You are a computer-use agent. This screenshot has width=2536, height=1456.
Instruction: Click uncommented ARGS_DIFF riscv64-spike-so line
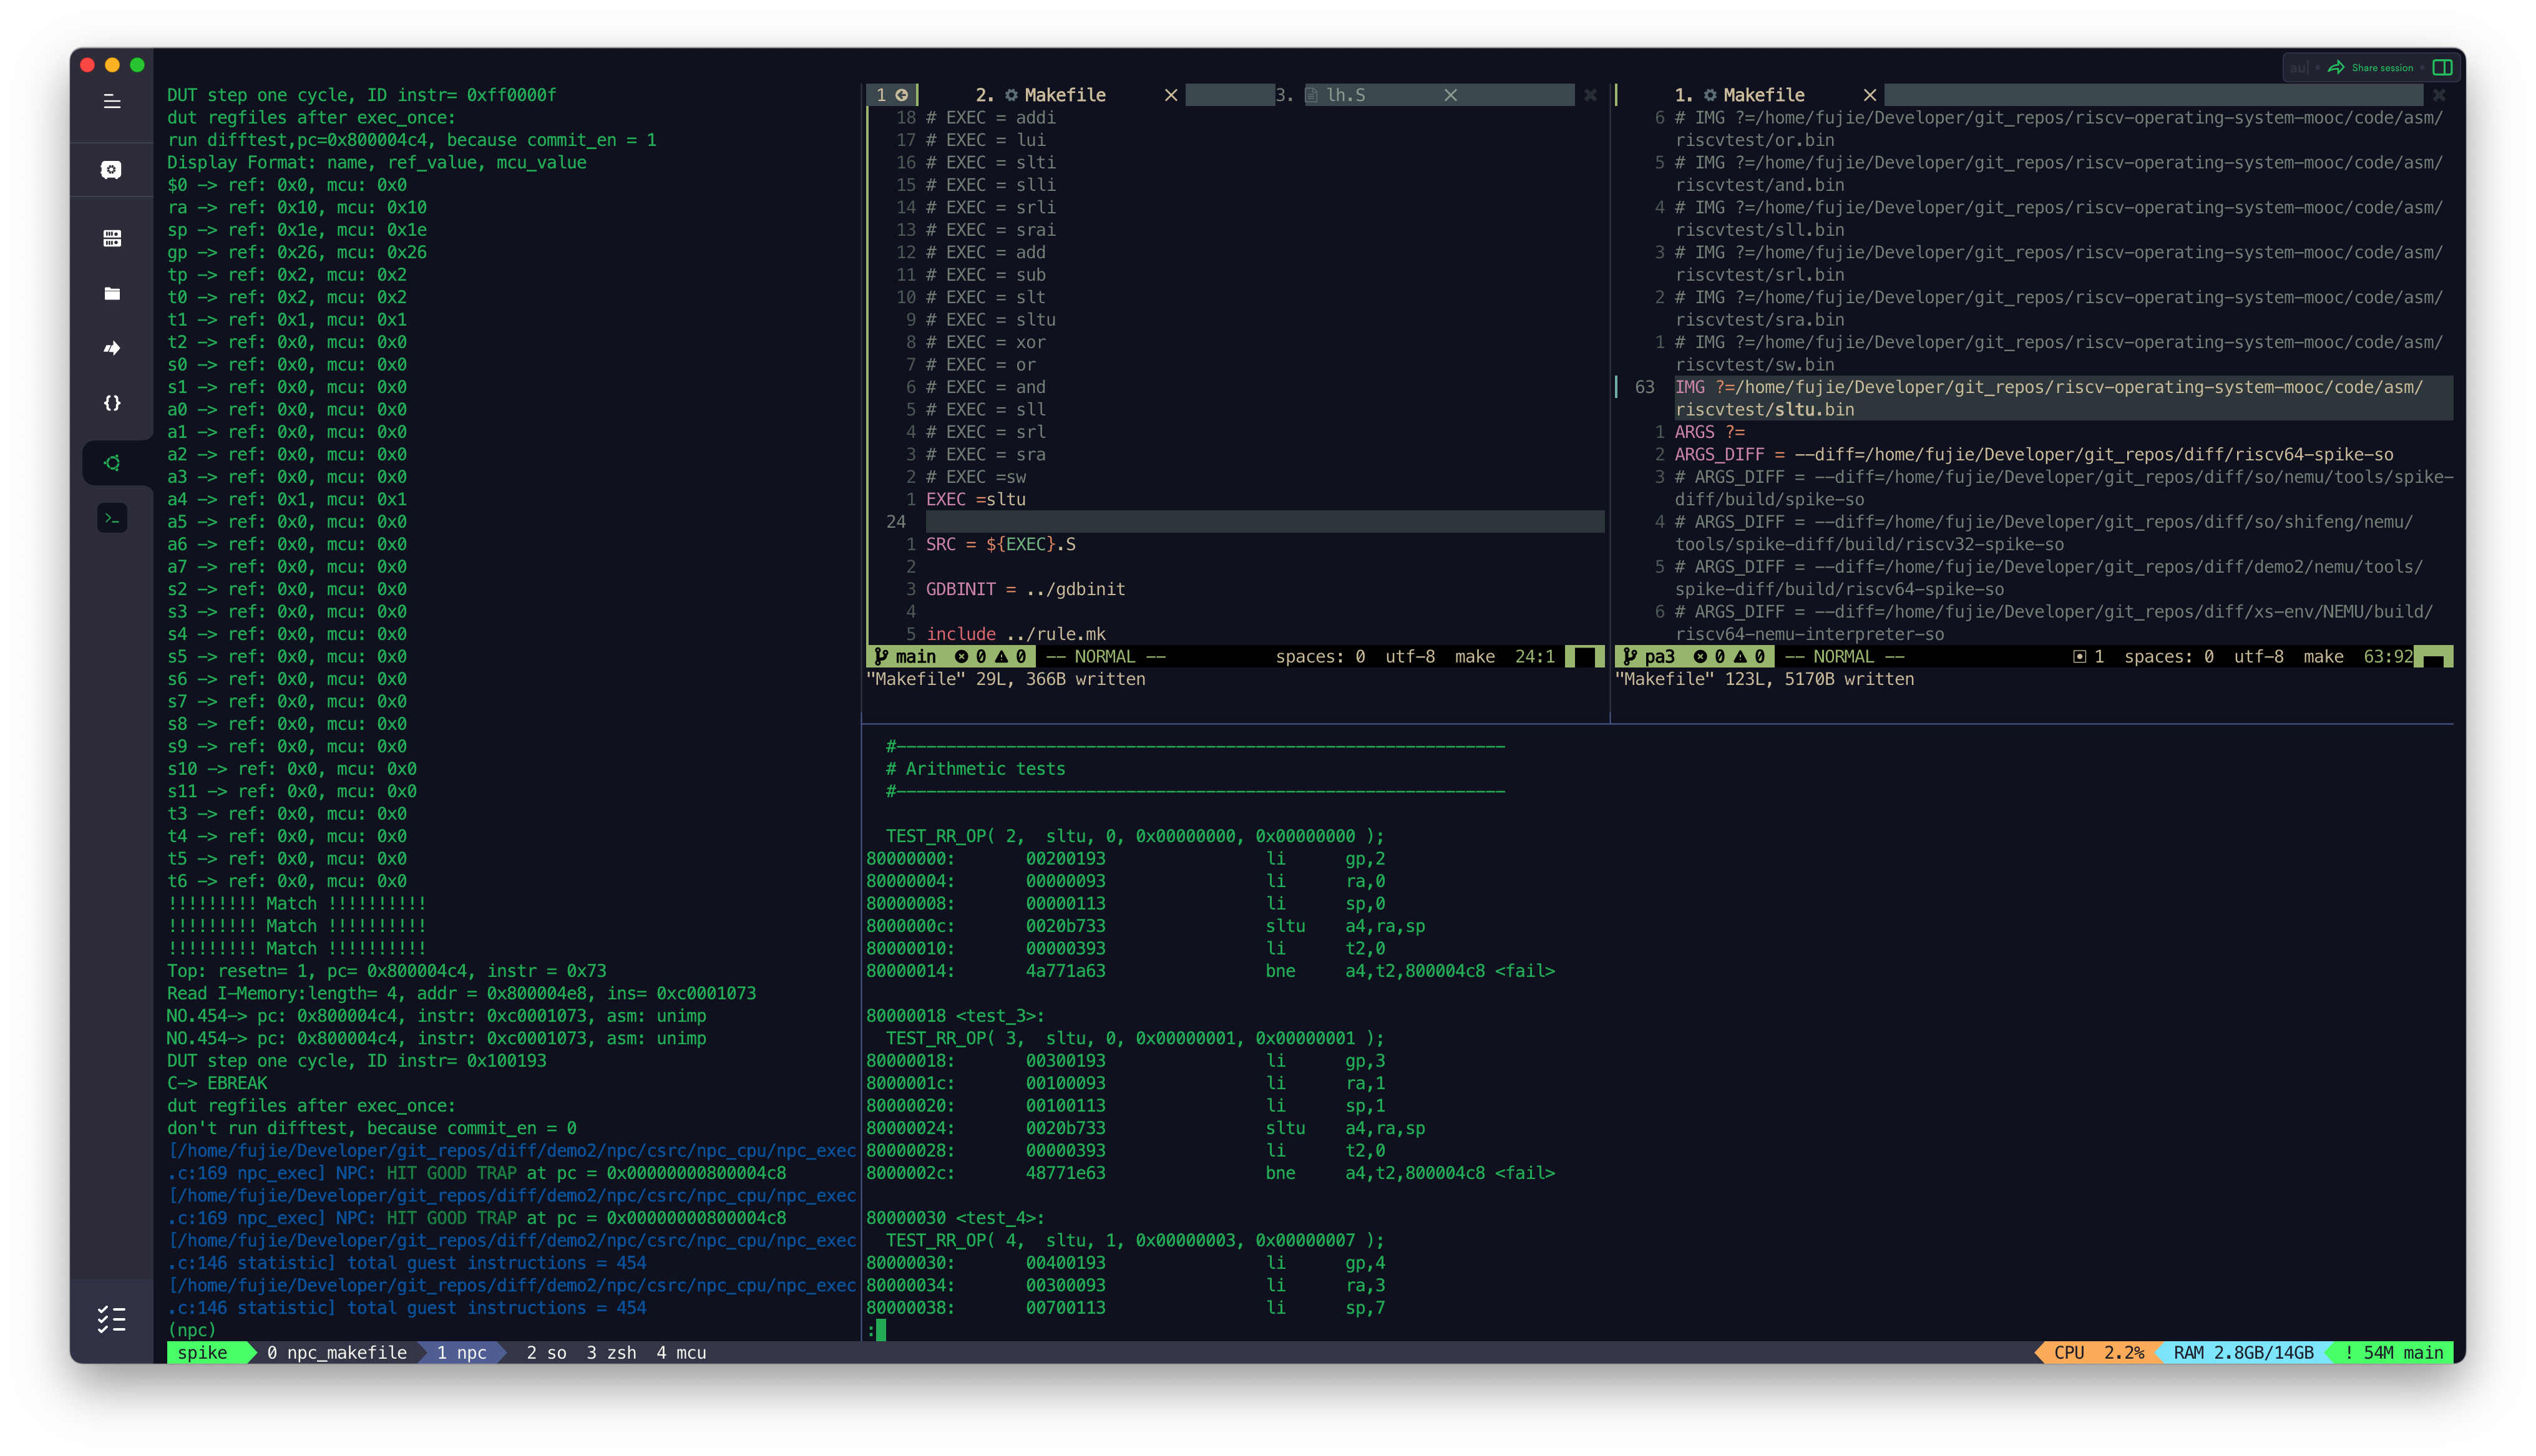[x=2034, y=455]
